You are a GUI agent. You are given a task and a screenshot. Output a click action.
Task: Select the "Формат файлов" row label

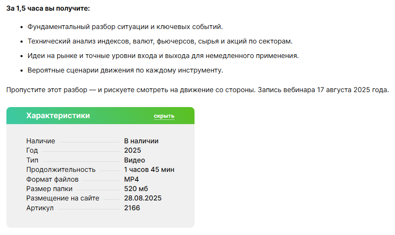(52, 180)
